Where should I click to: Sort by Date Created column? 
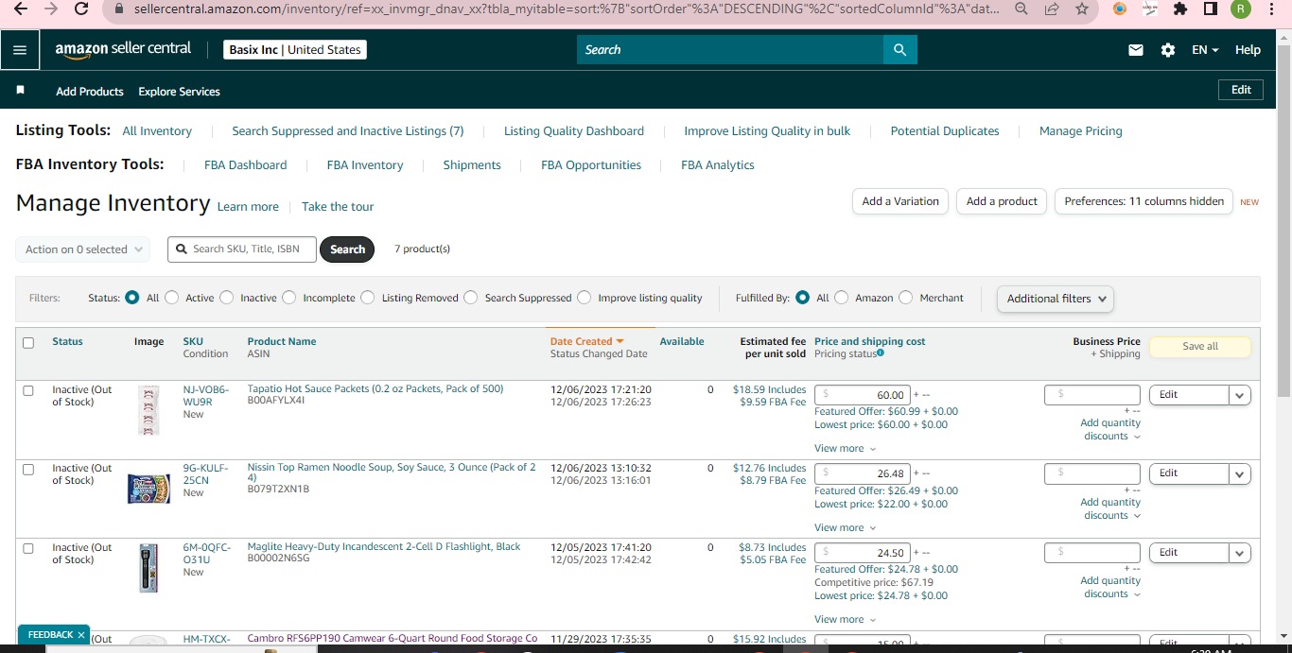[x=587, y=341]
